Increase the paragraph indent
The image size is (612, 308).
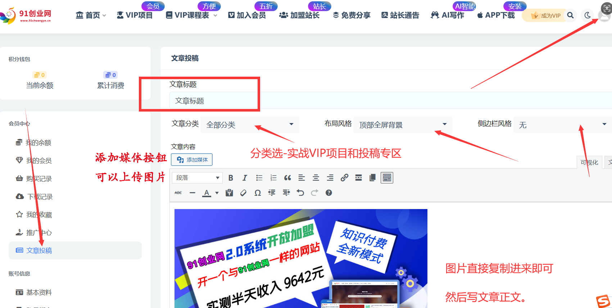[286, 193]
